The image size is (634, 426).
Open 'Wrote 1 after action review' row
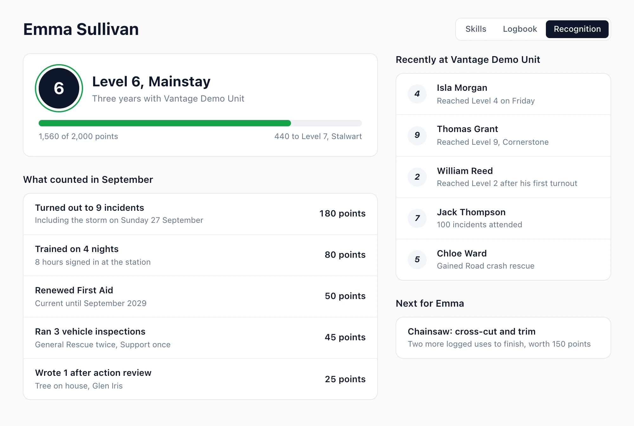point(200,379)
